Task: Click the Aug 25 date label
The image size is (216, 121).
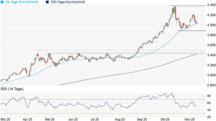Action: (120, 119)
